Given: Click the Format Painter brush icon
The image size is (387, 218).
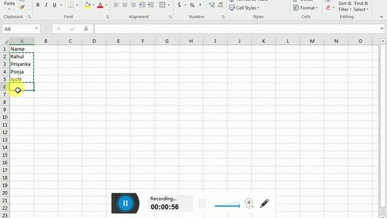Looking at the screenshot, I should (22, 7).
